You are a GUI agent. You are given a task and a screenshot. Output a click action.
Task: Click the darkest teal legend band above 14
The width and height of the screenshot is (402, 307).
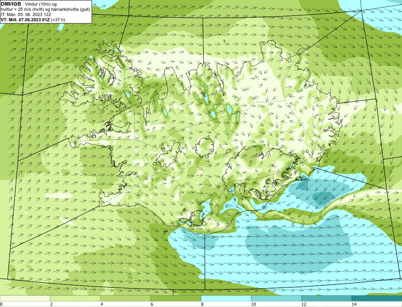(377, 298)
